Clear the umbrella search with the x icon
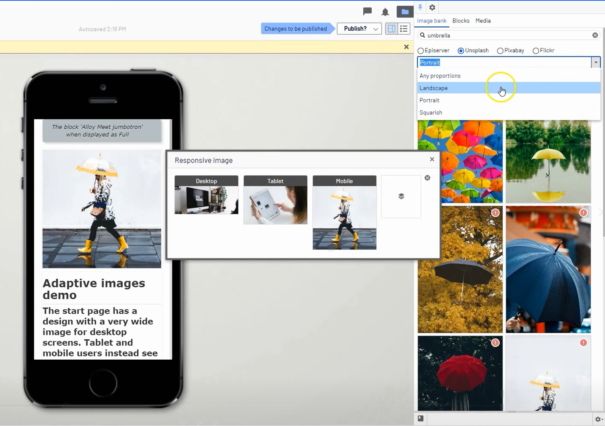Image resolution: width=605 pixels, height=426 pixels. [x=595, y=35]
